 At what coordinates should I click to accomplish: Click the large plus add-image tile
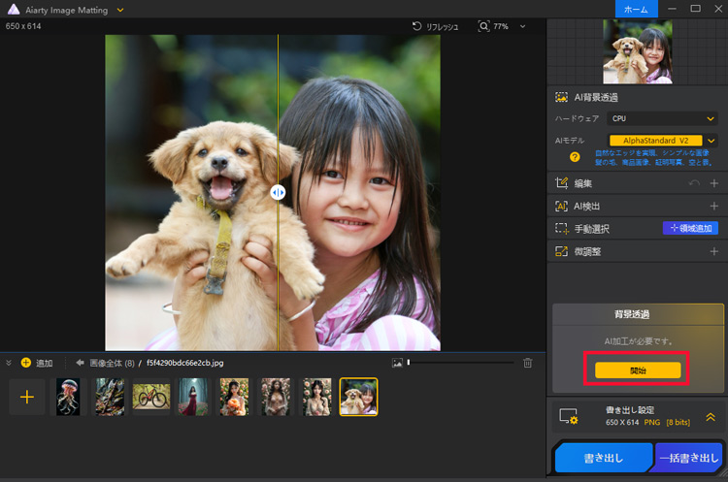[x=27, y=397]
